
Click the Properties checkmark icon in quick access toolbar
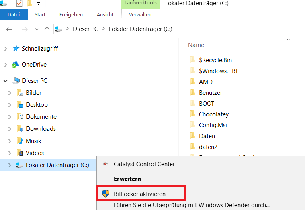(x=19, y=4)
